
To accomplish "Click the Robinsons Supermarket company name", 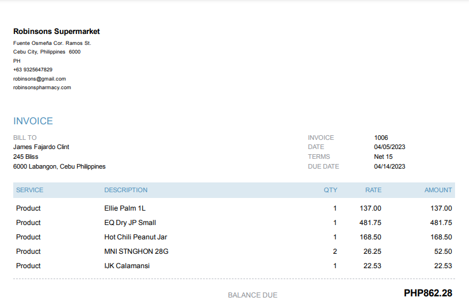I will tap(56, 32).
